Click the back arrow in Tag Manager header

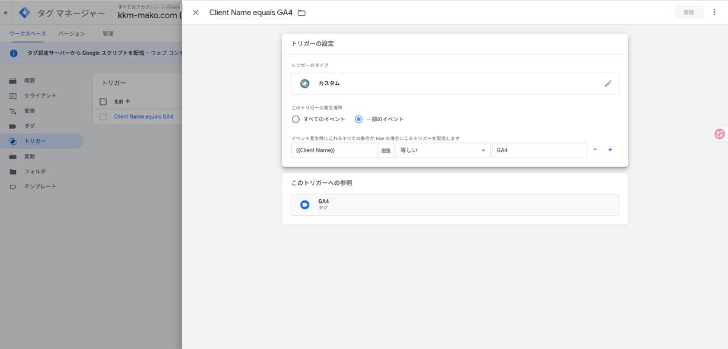6,12
